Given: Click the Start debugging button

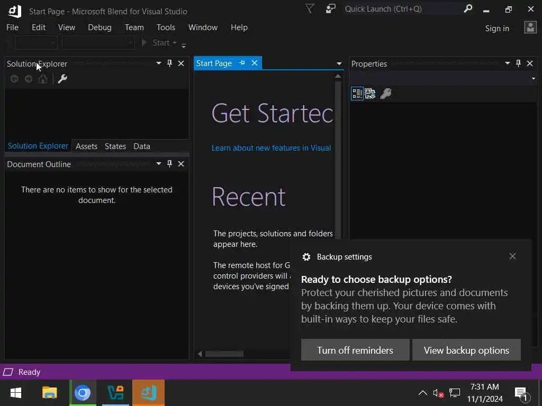Looking at the screenshot, I should click(156, 43).
